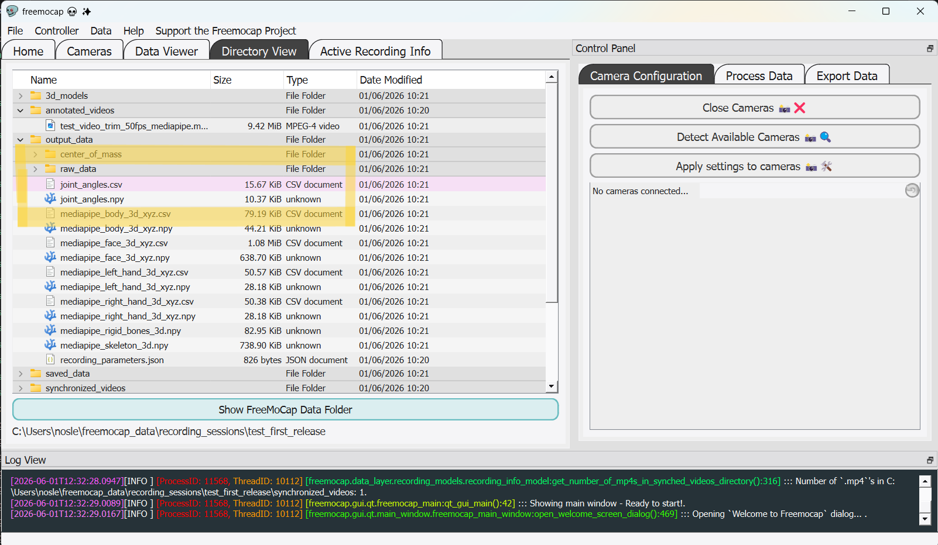Open Support the Freemocap Project menu
This screenshot has height=545, width=938.
[x=225, y=31]
